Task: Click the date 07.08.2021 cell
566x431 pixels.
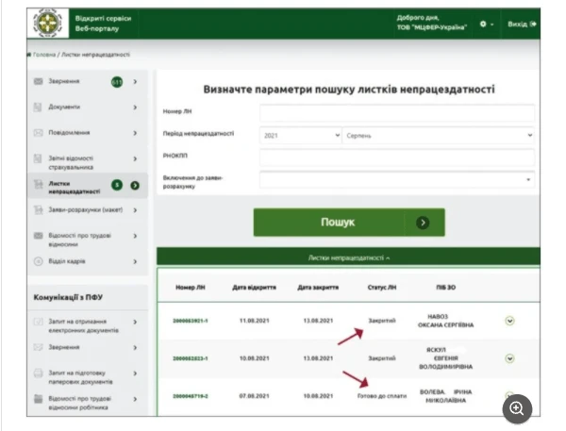Action: pyautogui.click(x=254, y=396)
